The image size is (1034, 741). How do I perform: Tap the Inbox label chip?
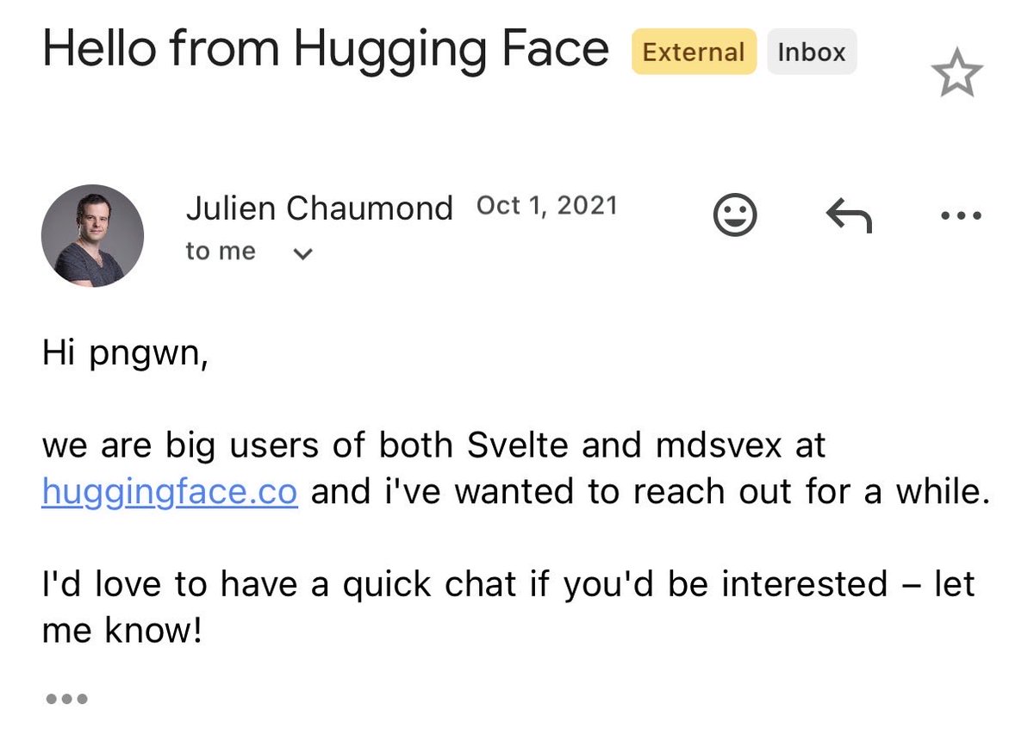point(812,52)
